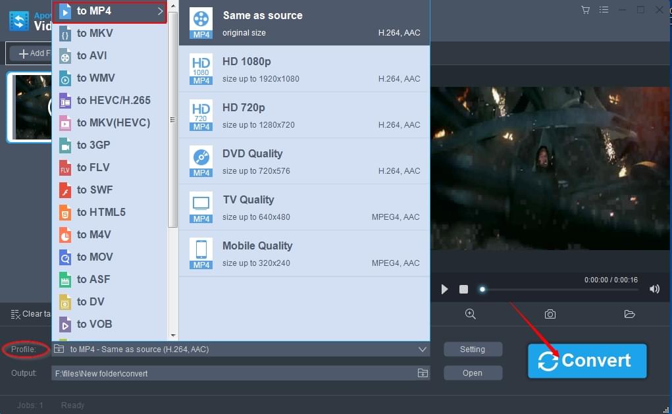The image size is (672, 414).
Task: Open the Setting button
Action: tap(473, 349)
